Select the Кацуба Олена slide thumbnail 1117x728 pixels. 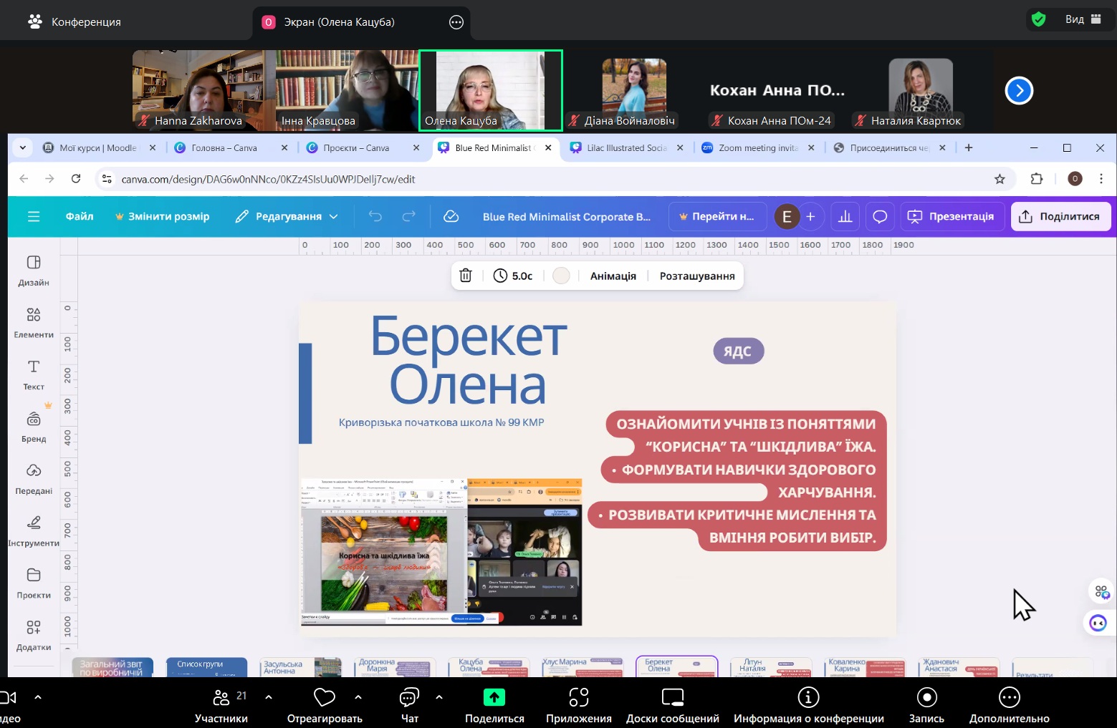pos(489,667)
